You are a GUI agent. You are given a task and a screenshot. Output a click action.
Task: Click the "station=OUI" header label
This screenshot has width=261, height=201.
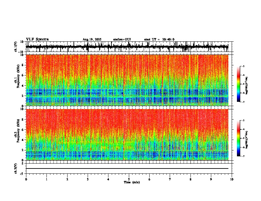(x=122, y=39)
